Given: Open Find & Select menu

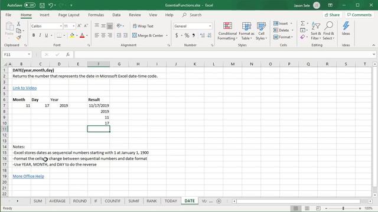Looking at the screenshot, I should (328, 31).
